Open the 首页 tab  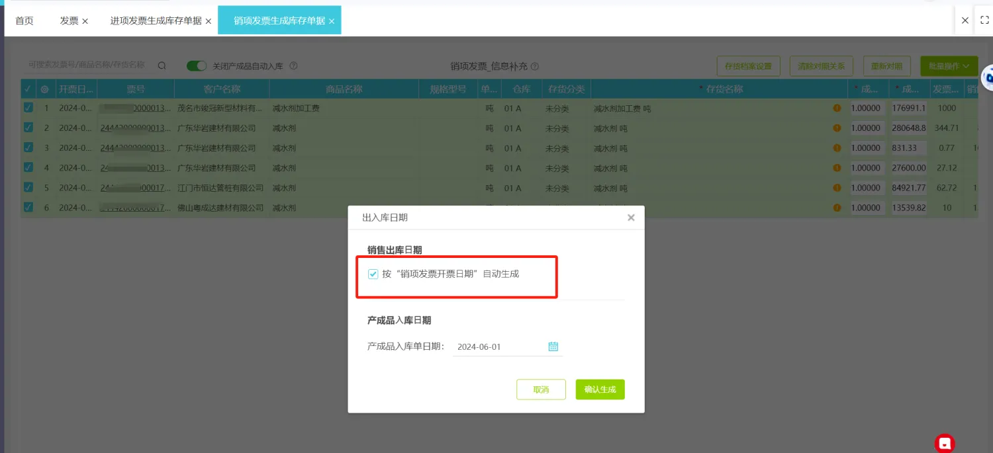[x=24, y=21]
